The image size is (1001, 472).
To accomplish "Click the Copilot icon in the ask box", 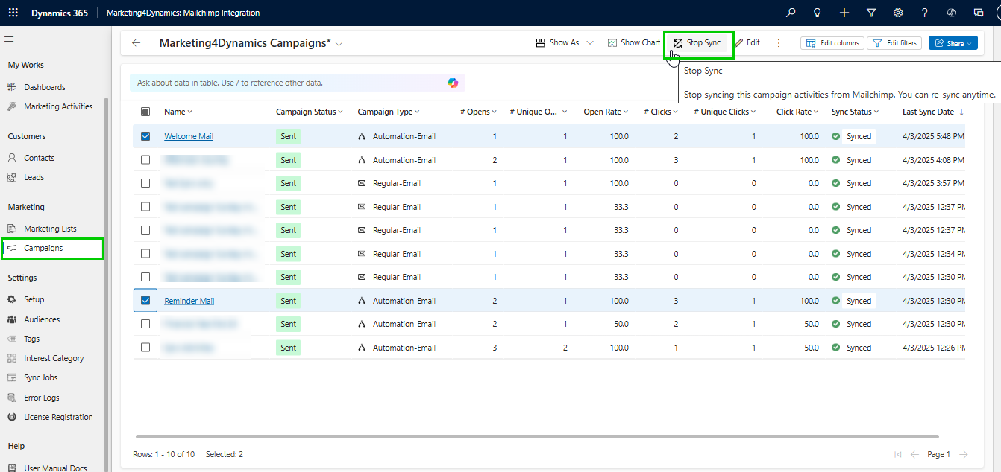I will coord(453,83).
